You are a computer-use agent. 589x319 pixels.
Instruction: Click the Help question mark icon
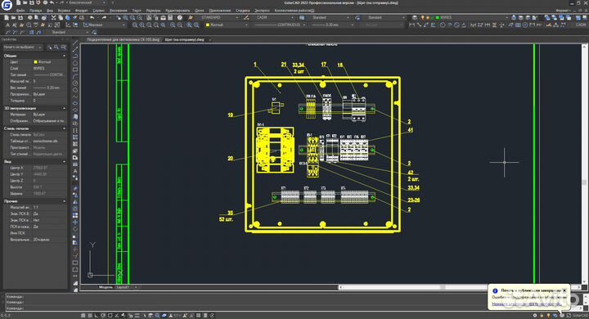point(180,18)
